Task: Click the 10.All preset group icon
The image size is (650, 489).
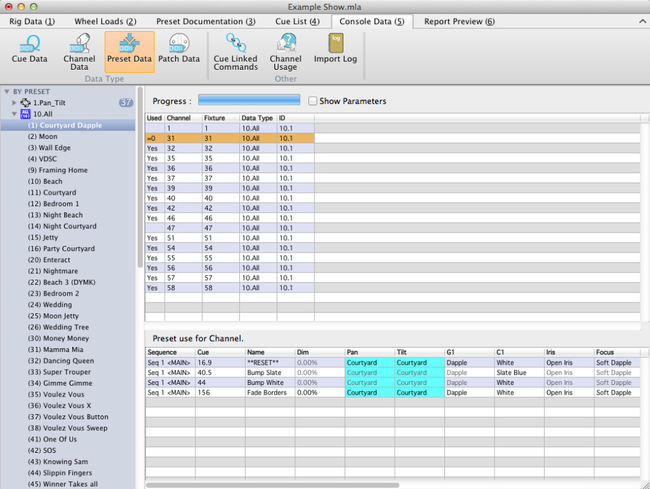Action: (25, 114)
